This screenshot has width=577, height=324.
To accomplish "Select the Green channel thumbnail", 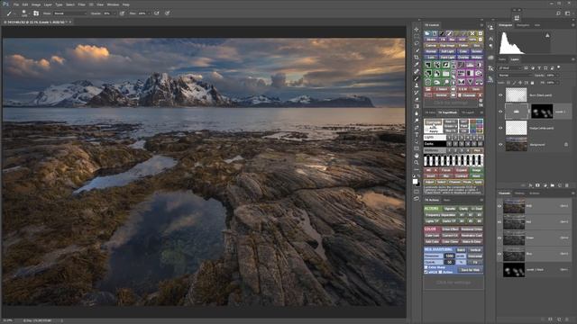I will [x=514, y=238].
